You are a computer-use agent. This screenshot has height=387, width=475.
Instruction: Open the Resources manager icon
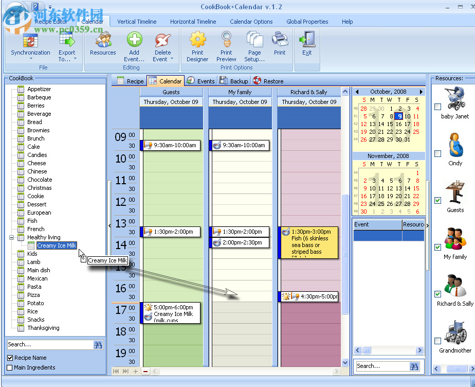(x=103, y=40)
